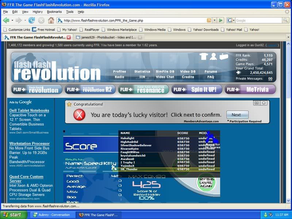Reload the page with the refresh icon
The height and width of the screenshot is (219, 292).
(31, 20)
